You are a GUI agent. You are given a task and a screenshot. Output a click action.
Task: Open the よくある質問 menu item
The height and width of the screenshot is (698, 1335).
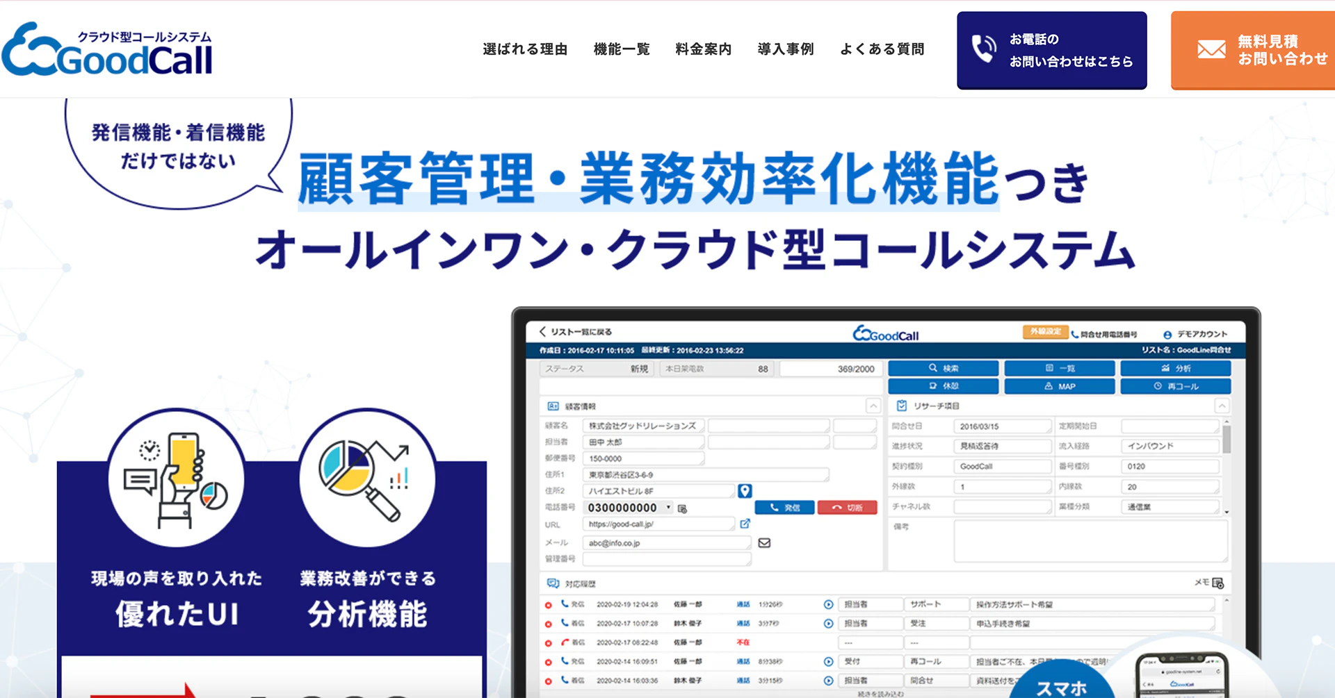(x=882, y=49)
